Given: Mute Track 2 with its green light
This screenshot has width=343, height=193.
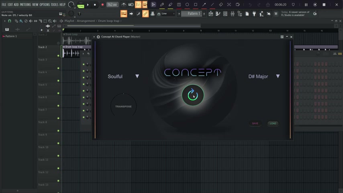Looking at the screenshot, I should pos(58,55).
